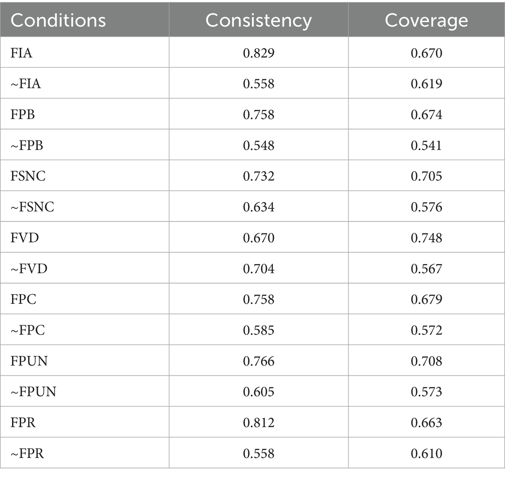505x477 pixels.
Task: Click FPR consistency value 0.812
Action: click(x=258, y=423)
